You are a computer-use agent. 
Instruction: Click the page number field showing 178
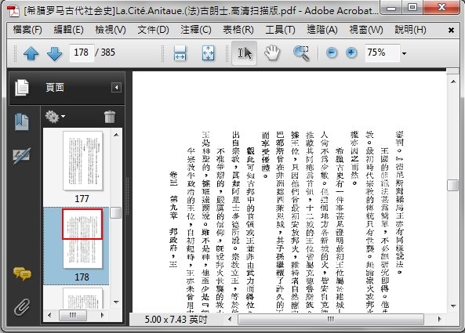click(82, 52)
